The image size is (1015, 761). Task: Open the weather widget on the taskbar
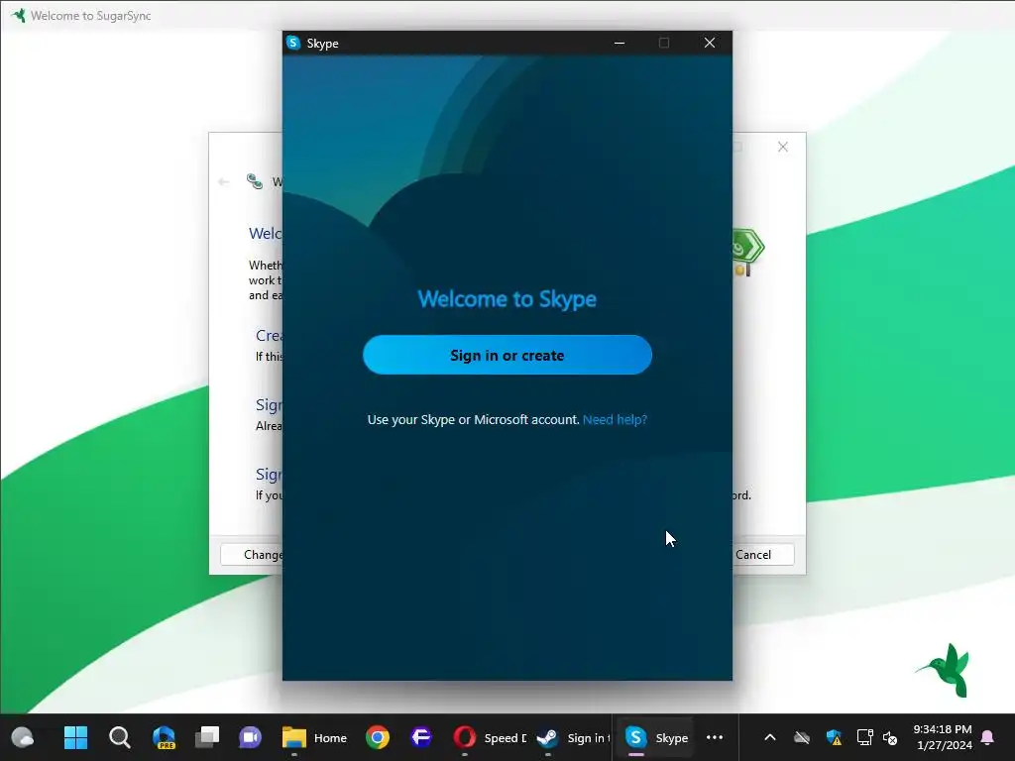(x=22, y=737)
